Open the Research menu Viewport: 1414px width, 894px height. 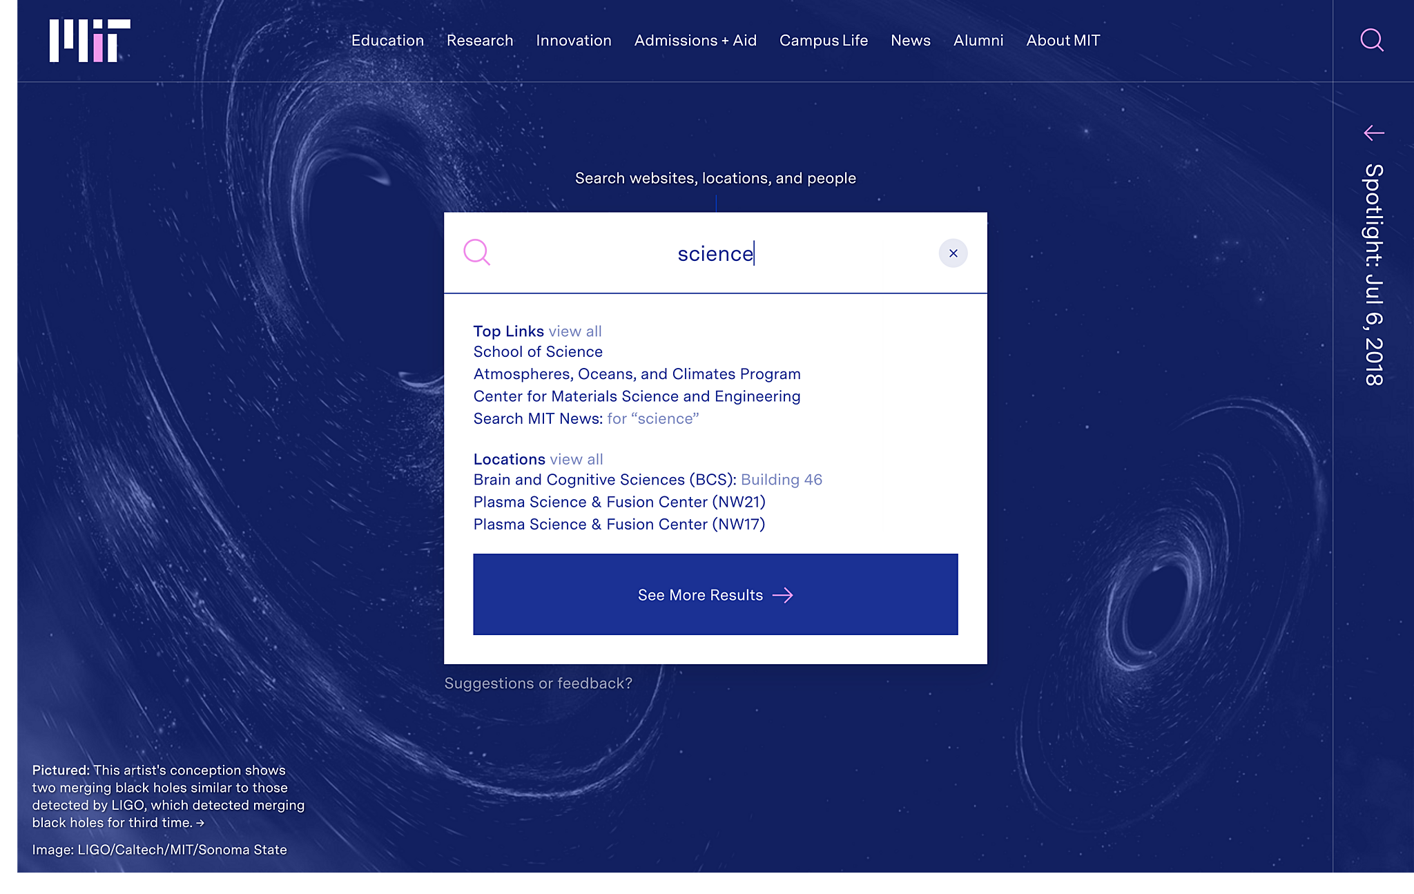tap(480, 41)
